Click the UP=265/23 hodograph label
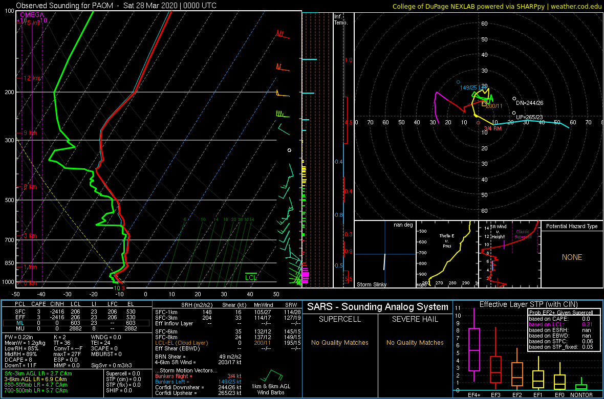Image resolution: width=604 pixels, height=399 pixels. coord(529,117)
